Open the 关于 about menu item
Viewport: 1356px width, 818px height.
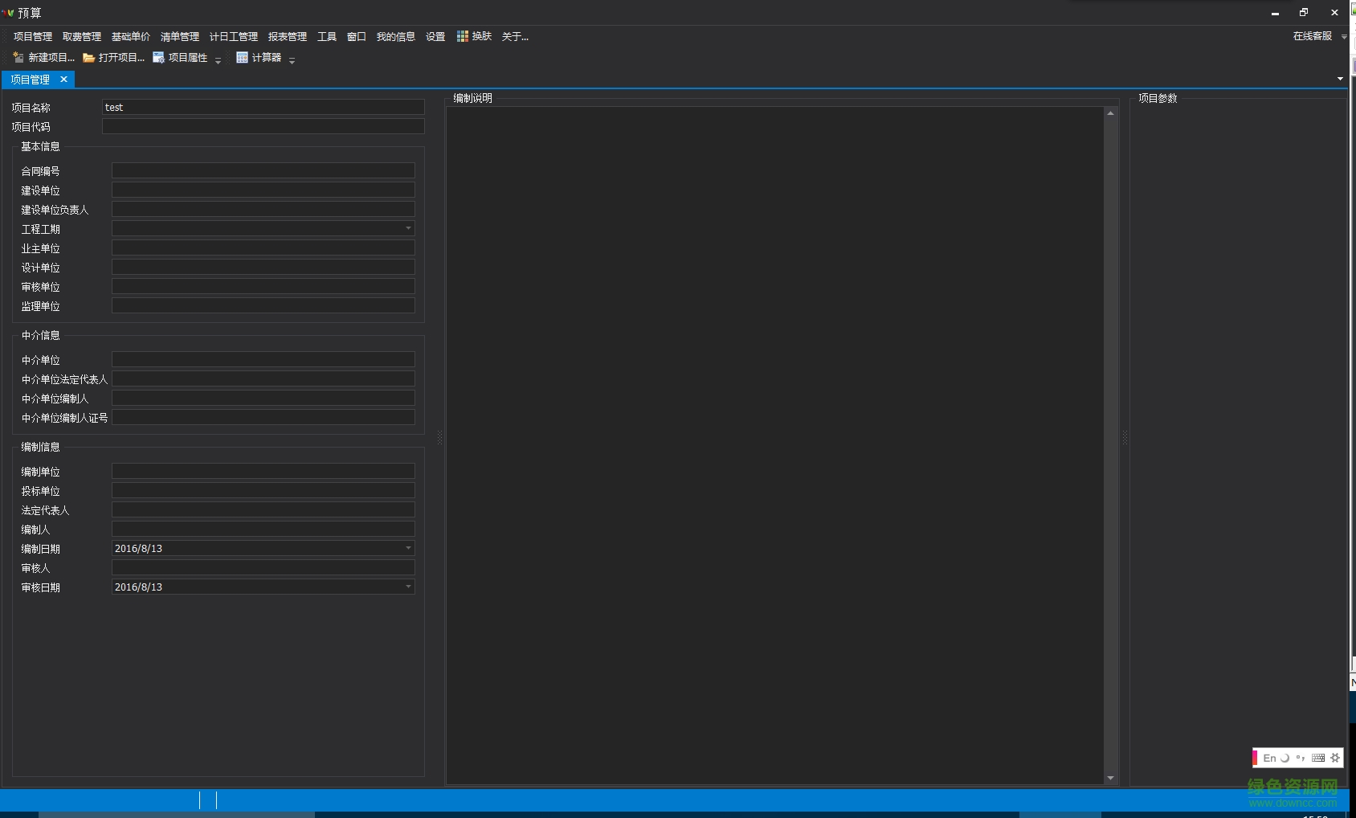(x=515, y=36)
